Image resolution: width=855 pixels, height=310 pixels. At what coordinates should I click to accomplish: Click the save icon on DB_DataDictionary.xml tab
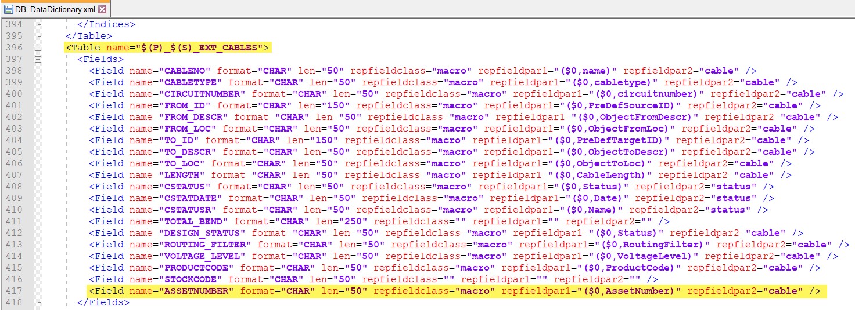(9, 9)
